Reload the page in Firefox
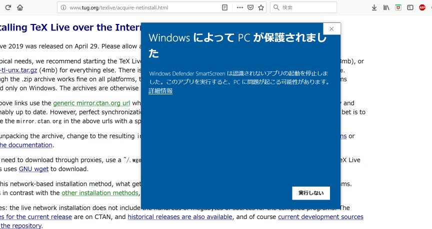432x229 pixels. click(8, 7)
